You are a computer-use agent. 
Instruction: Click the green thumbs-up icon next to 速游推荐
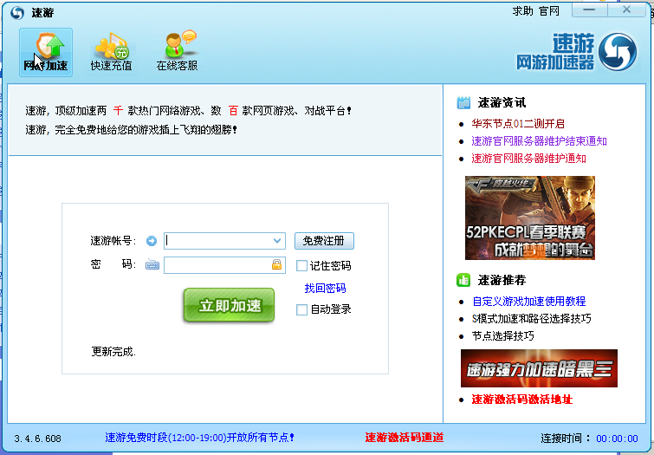pyautogui.click(x=463, y=280)
